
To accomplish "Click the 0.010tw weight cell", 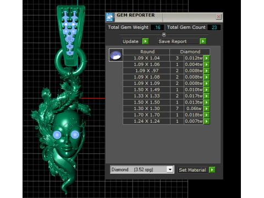I will (x=194, y=90).
